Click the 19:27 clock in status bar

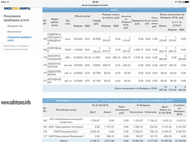point(95,2)
